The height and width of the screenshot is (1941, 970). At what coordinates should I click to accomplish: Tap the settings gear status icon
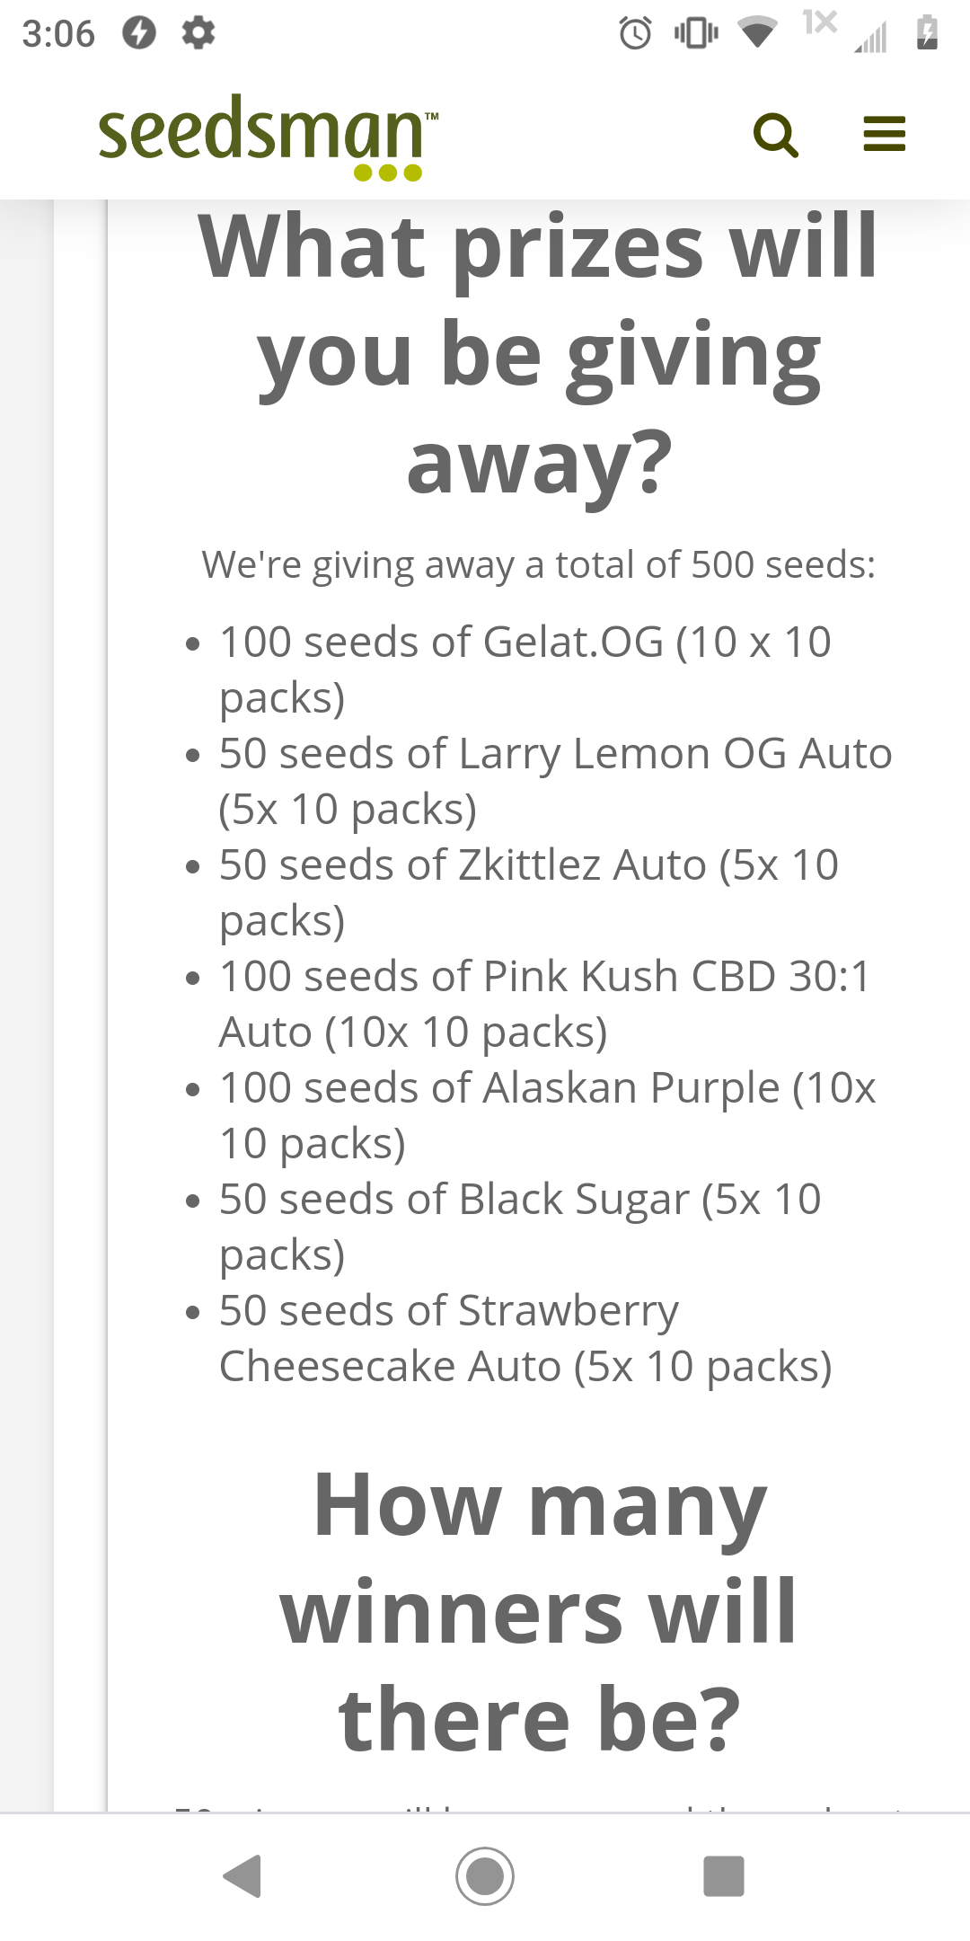(x=198, y=33)
